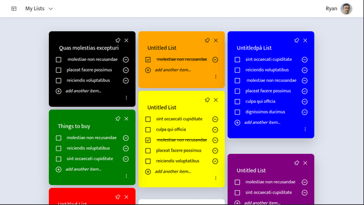364x205 pixels.
Task: Remove 'dignissimos ducimus' from blue list
Action: (x=305, y=112)
